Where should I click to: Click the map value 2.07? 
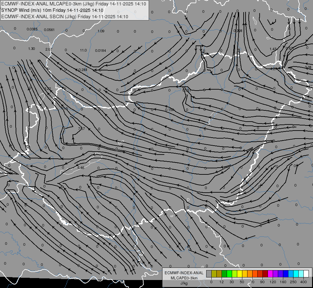49,49
